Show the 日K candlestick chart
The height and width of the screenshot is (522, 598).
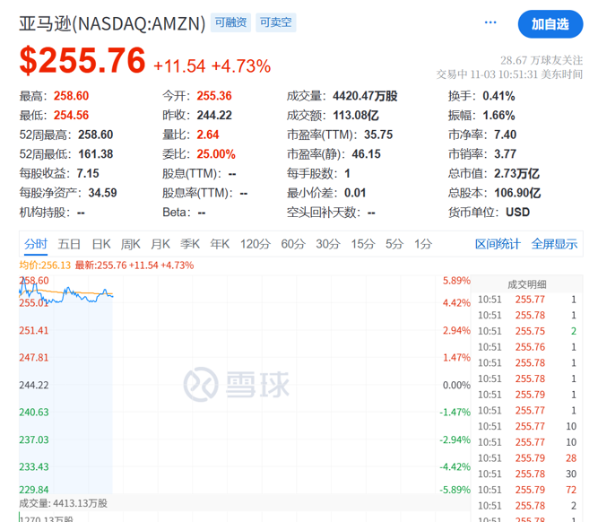[101, 244]
